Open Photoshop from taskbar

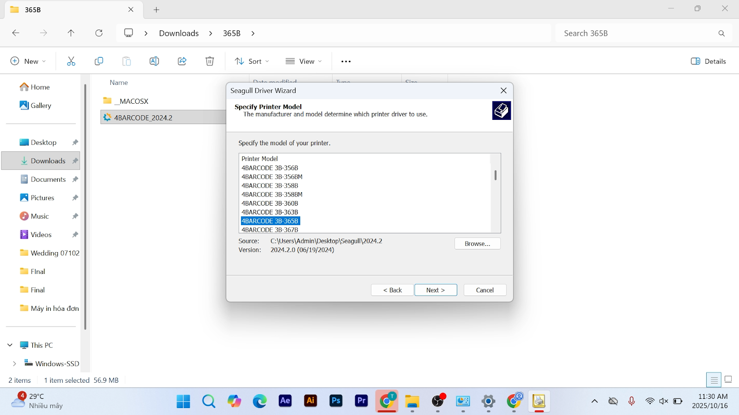pos(336,401)
